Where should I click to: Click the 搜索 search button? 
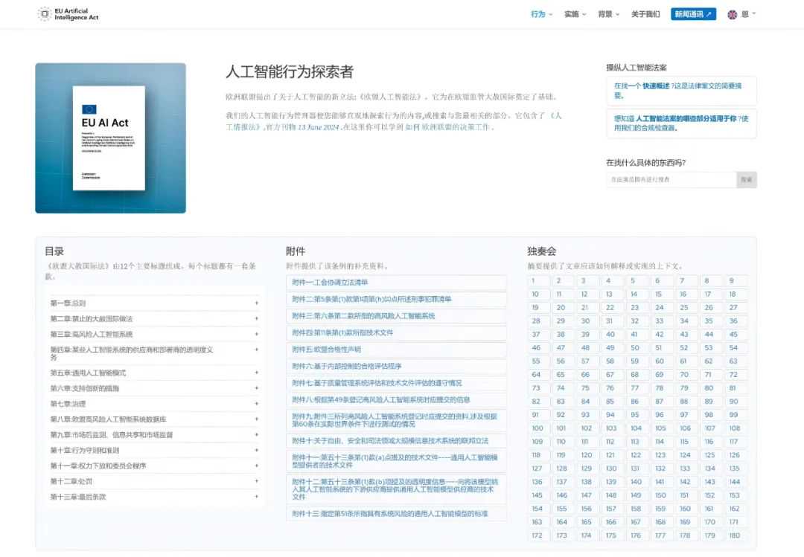(746, 179)
